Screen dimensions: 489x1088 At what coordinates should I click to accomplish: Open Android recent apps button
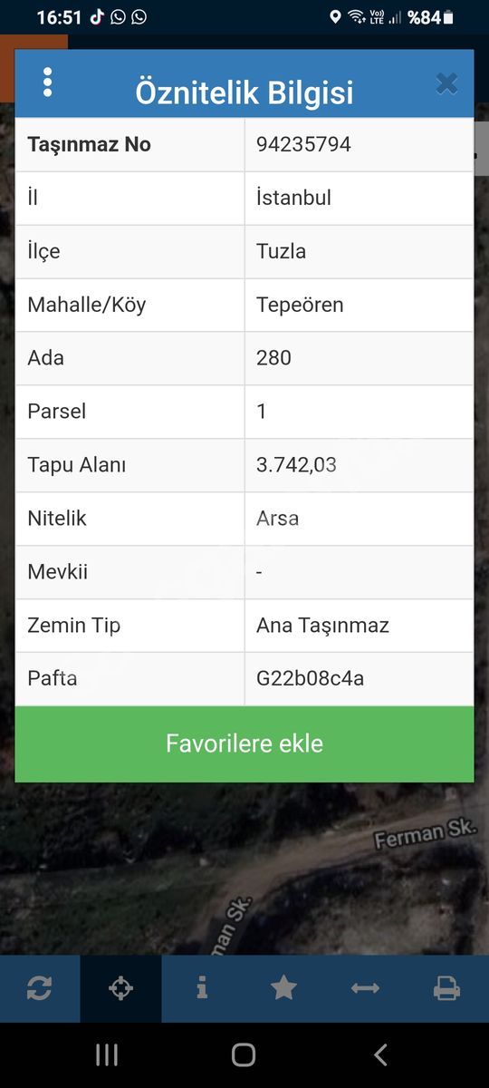(107, 1054)
